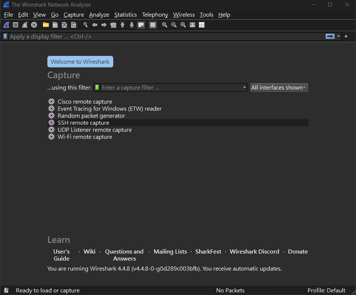356x295 pixels.
Task: Add a display filter button plus
Action: coord(346,36)
